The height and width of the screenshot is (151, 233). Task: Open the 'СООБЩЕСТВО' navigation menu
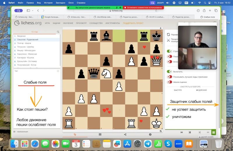(96, 23)
